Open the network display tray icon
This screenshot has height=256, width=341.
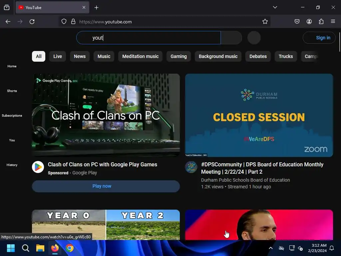coord(292,248)
